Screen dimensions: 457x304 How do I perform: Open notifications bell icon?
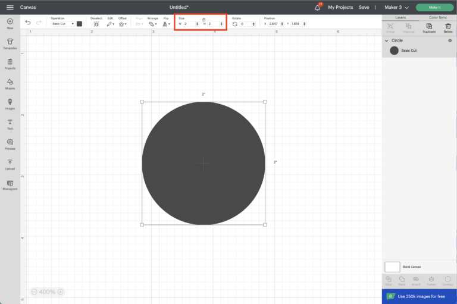318,7
